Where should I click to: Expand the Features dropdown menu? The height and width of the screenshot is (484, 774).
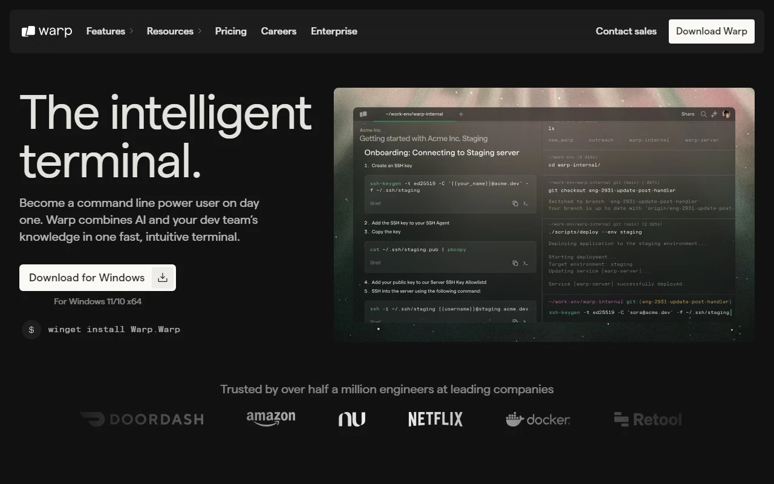[109, 31]
